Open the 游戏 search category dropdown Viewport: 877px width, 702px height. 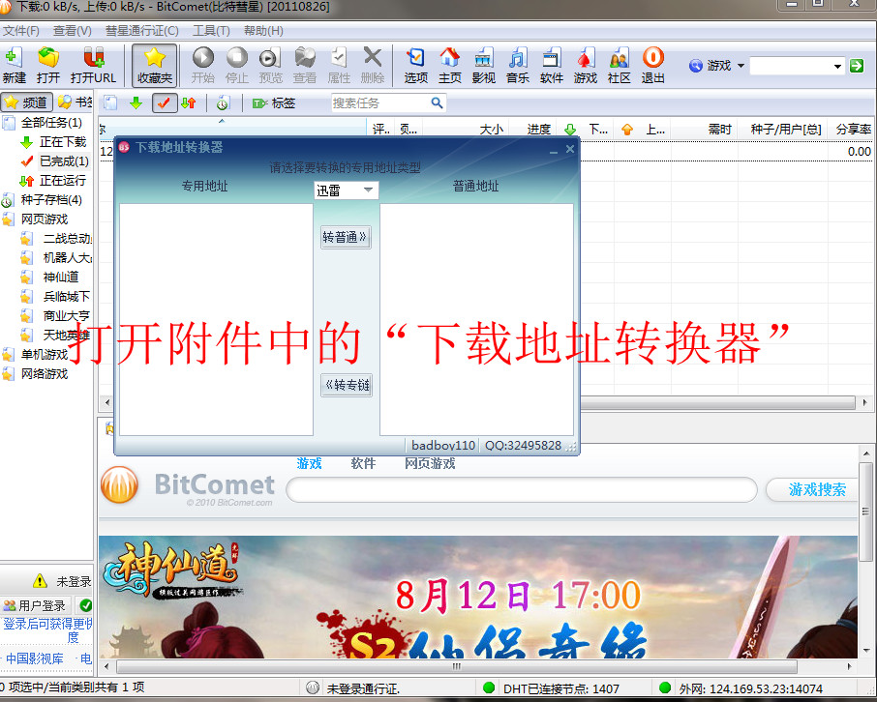click(716, 66)
